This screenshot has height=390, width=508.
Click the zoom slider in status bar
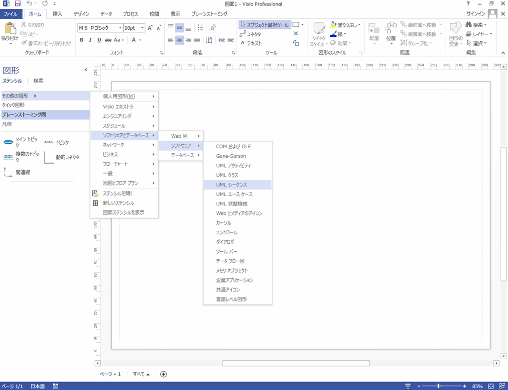point(439,386)
